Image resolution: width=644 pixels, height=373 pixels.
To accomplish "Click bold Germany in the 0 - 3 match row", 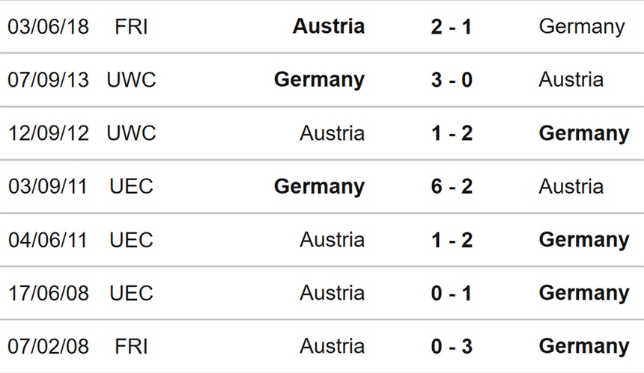I will [x=583, y=346].
